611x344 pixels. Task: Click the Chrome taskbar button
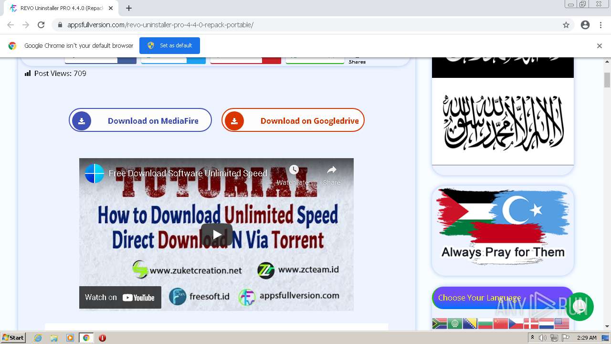point(86,338)
